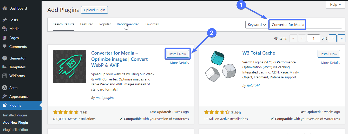This screenshot has width=348, height=134.
Task: Open Add New Plugin submenu item
Action: click(x=16, y=122)
